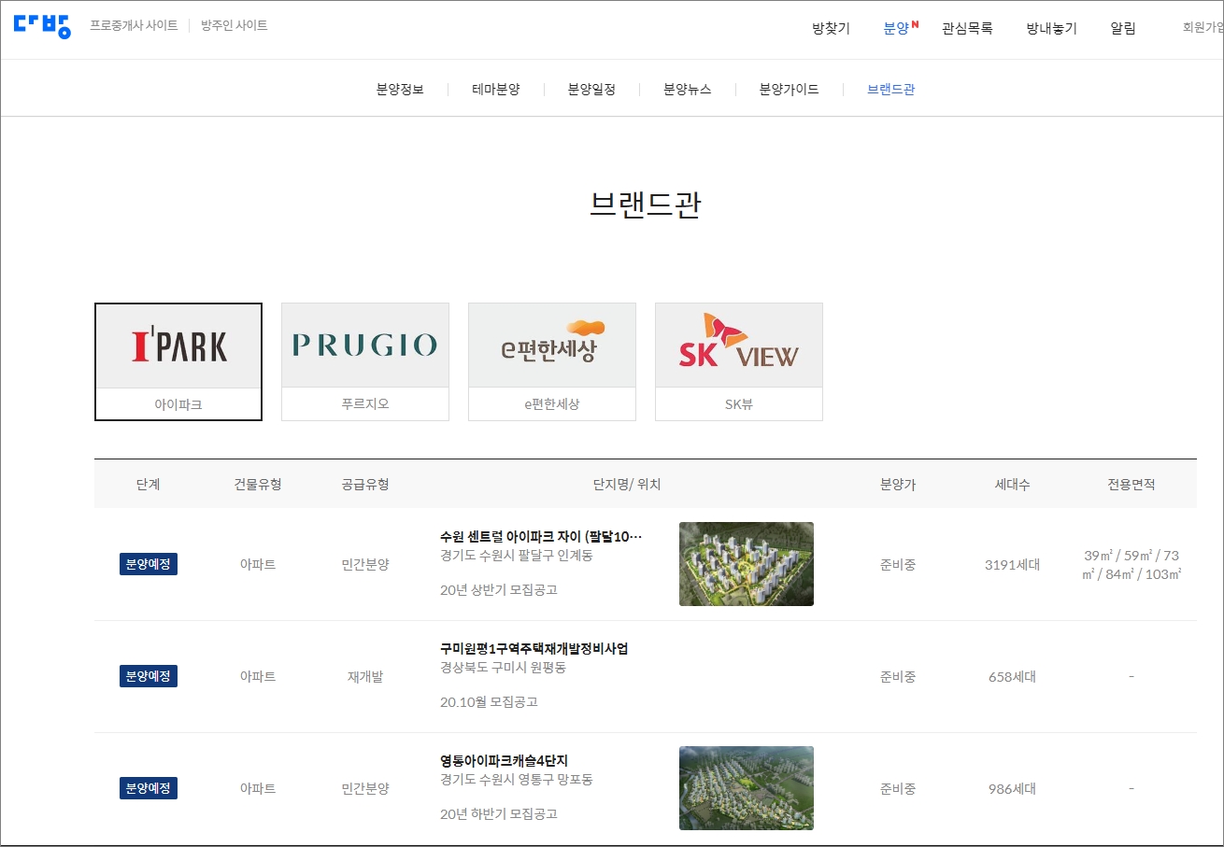This screenshot has height=847, width=1224.
Task: Open 방내놓기 in top navigation
Action: [1051, 29]
